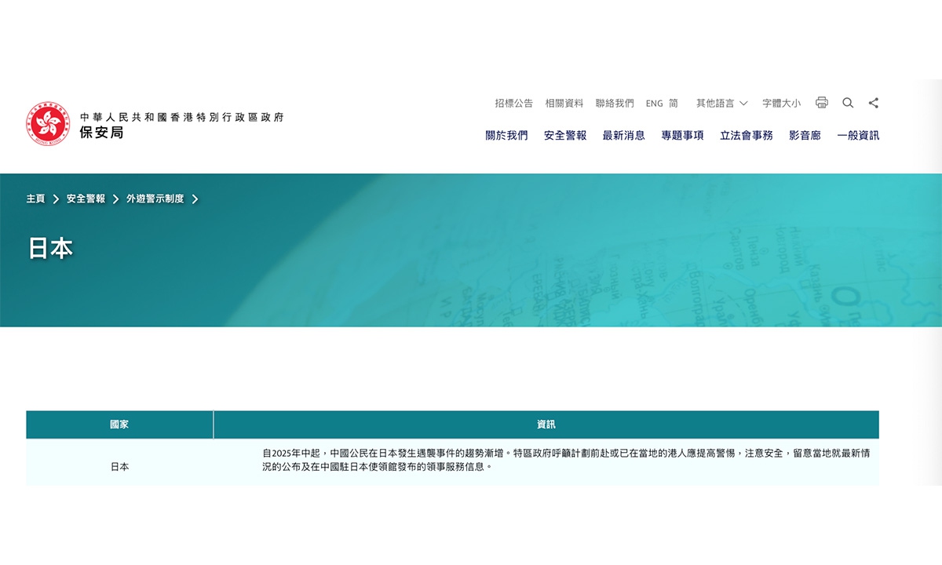Switch to Simplified Chinese 简
Screen dimensions: 942x565
(x=674, y=103)
